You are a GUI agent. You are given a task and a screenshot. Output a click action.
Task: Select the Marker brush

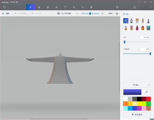pyautogui.click(x=126, y=21)
